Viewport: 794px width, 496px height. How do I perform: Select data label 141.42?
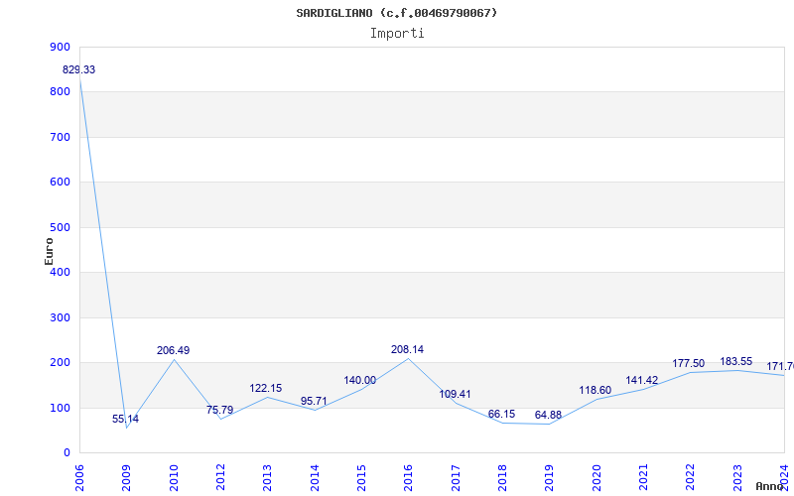point(641,380)
